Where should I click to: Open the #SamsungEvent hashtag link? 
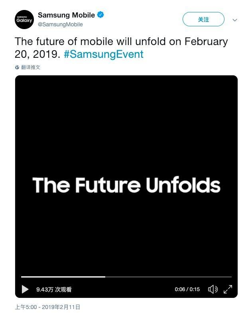point(104,54)
